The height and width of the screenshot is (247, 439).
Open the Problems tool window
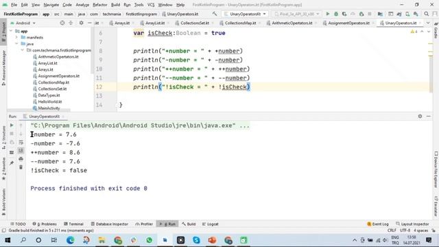pyautogui.click(x=45, y=224)
